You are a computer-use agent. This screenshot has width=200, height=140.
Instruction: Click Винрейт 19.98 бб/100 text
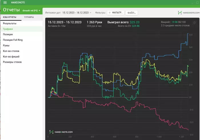[x=173, y=22]
